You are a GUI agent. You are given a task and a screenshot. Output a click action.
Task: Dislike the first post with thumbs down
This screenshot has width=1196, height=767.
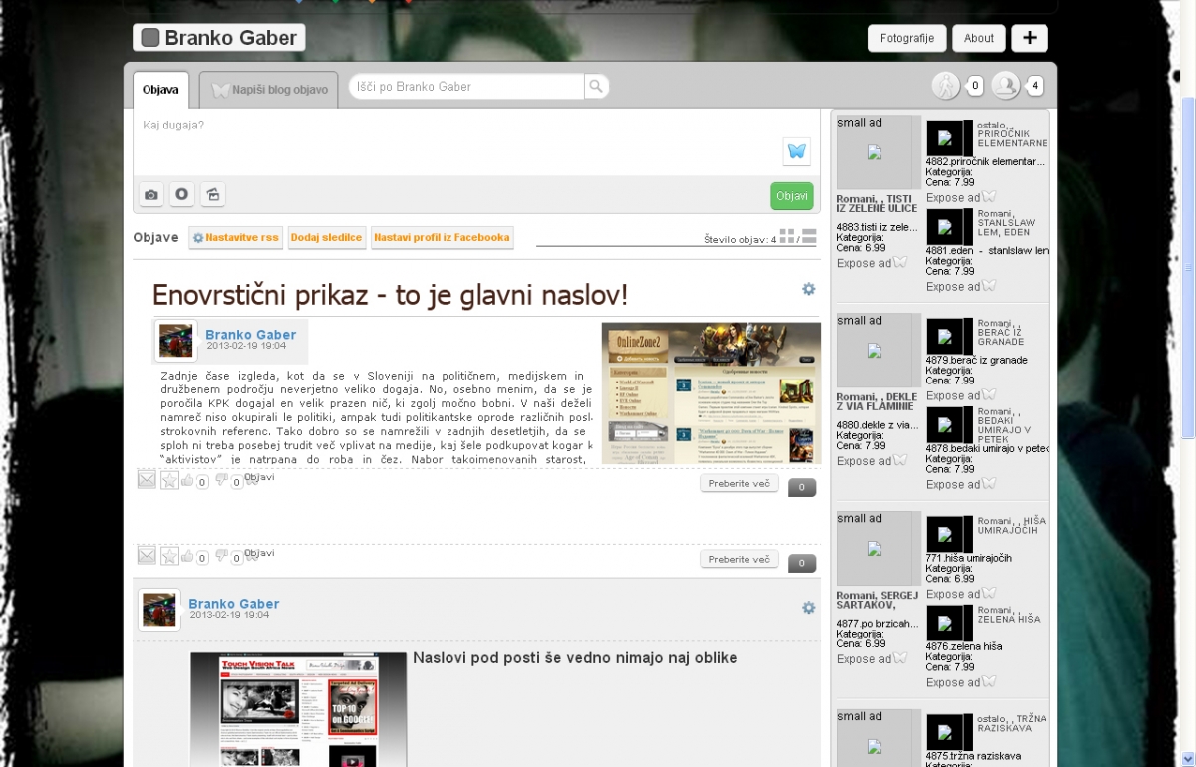(222, 480)
